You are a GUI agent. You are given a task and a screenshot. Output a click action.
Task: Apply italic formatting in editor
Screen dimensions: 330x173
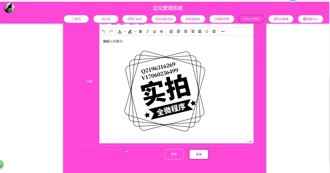[x=147, y=31]
